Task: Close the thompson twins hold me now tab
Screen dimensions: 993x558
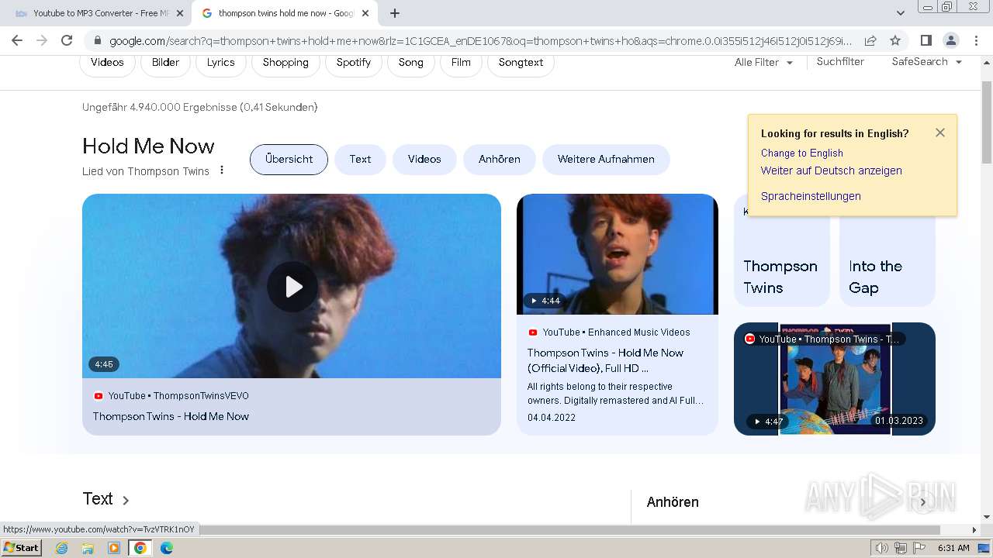Action: (365, 13)
